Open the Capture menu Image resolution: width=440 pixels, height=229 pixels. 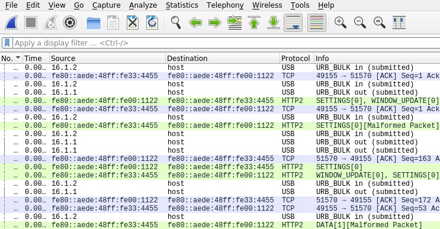pos(107,5)
